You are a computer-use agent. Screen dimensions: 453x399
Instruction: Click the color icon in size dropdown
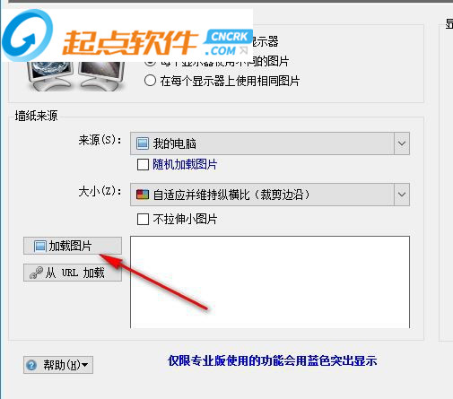(x=143, y=195)
